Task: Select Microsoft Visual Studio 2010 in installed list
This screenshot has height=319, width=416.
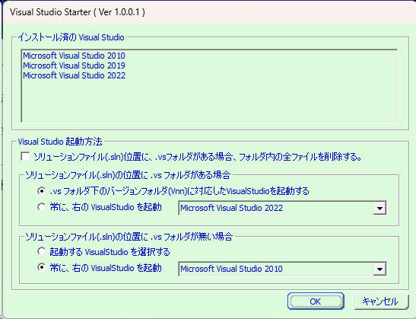Action: [74, 56]
